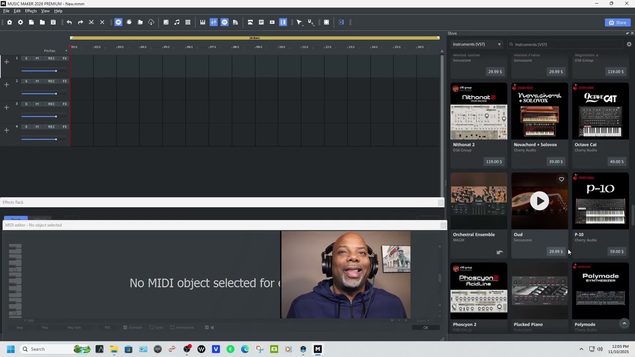Save the project using the floppy disk icon
This screenshot has width=635, height=357.
coord(53,22)
